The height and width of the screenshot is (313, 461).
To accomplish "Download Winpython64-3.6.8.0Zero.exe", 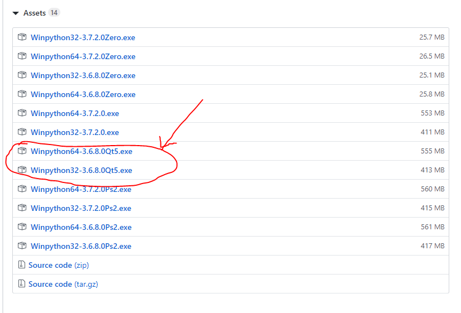I will click(x=83, y=94).
